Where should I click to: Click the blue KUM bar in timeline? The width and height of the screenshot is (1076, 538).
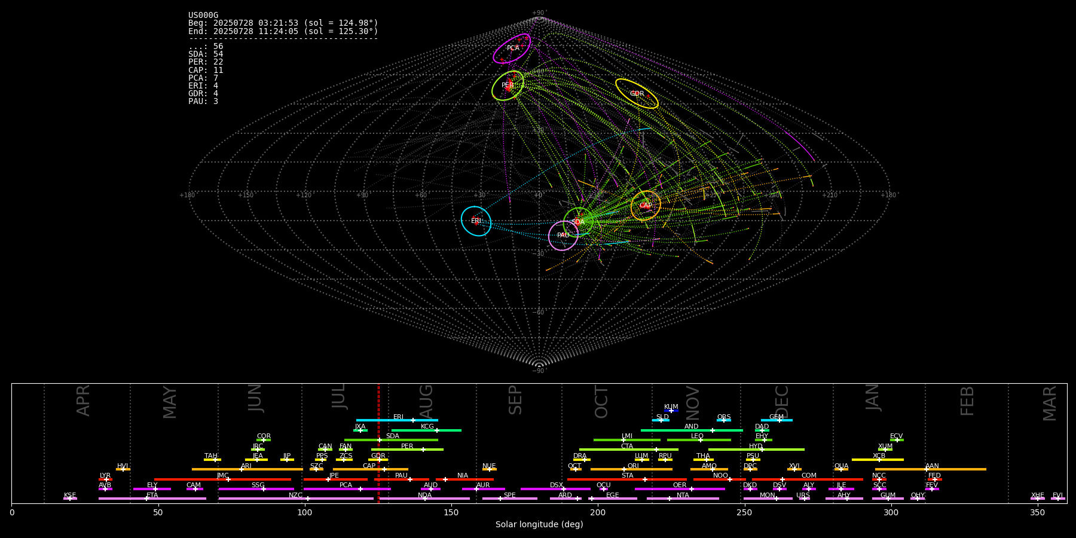(x=671, y=411)
